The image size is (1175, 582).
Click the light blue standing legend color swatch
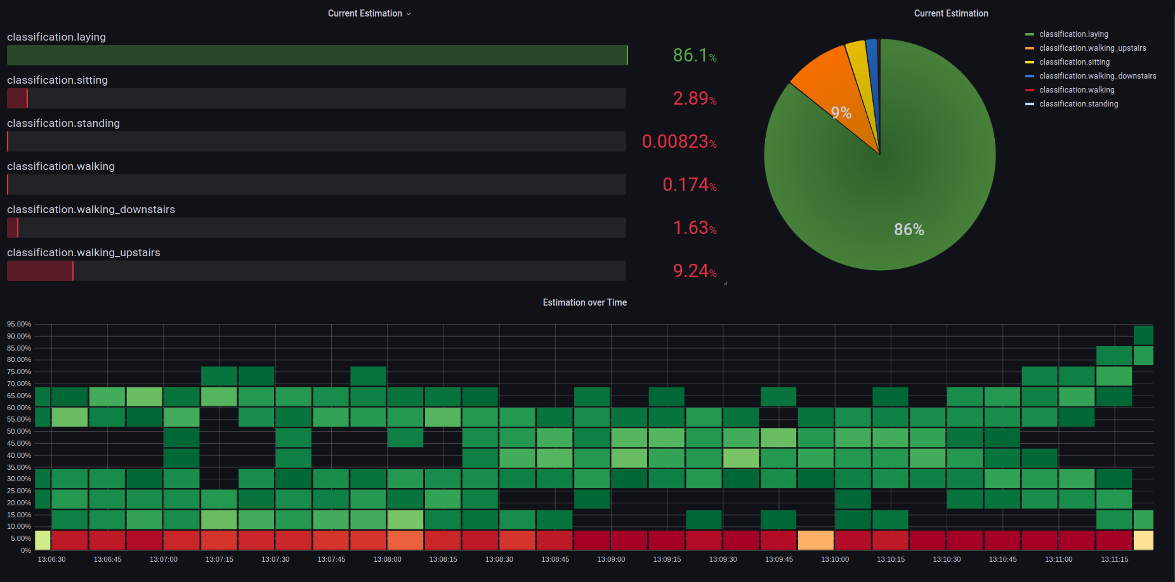pyautogui.click(x=1030, y=104)
